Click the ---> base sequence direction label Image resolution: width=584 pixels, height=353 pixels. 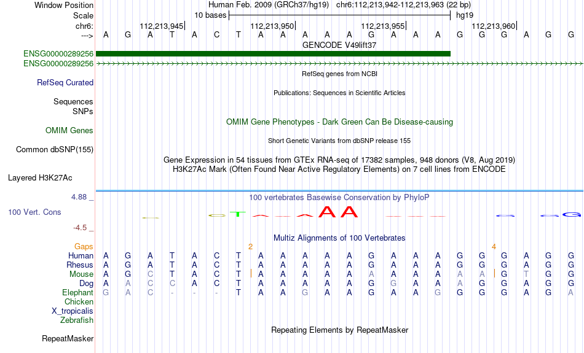(87, 36)
